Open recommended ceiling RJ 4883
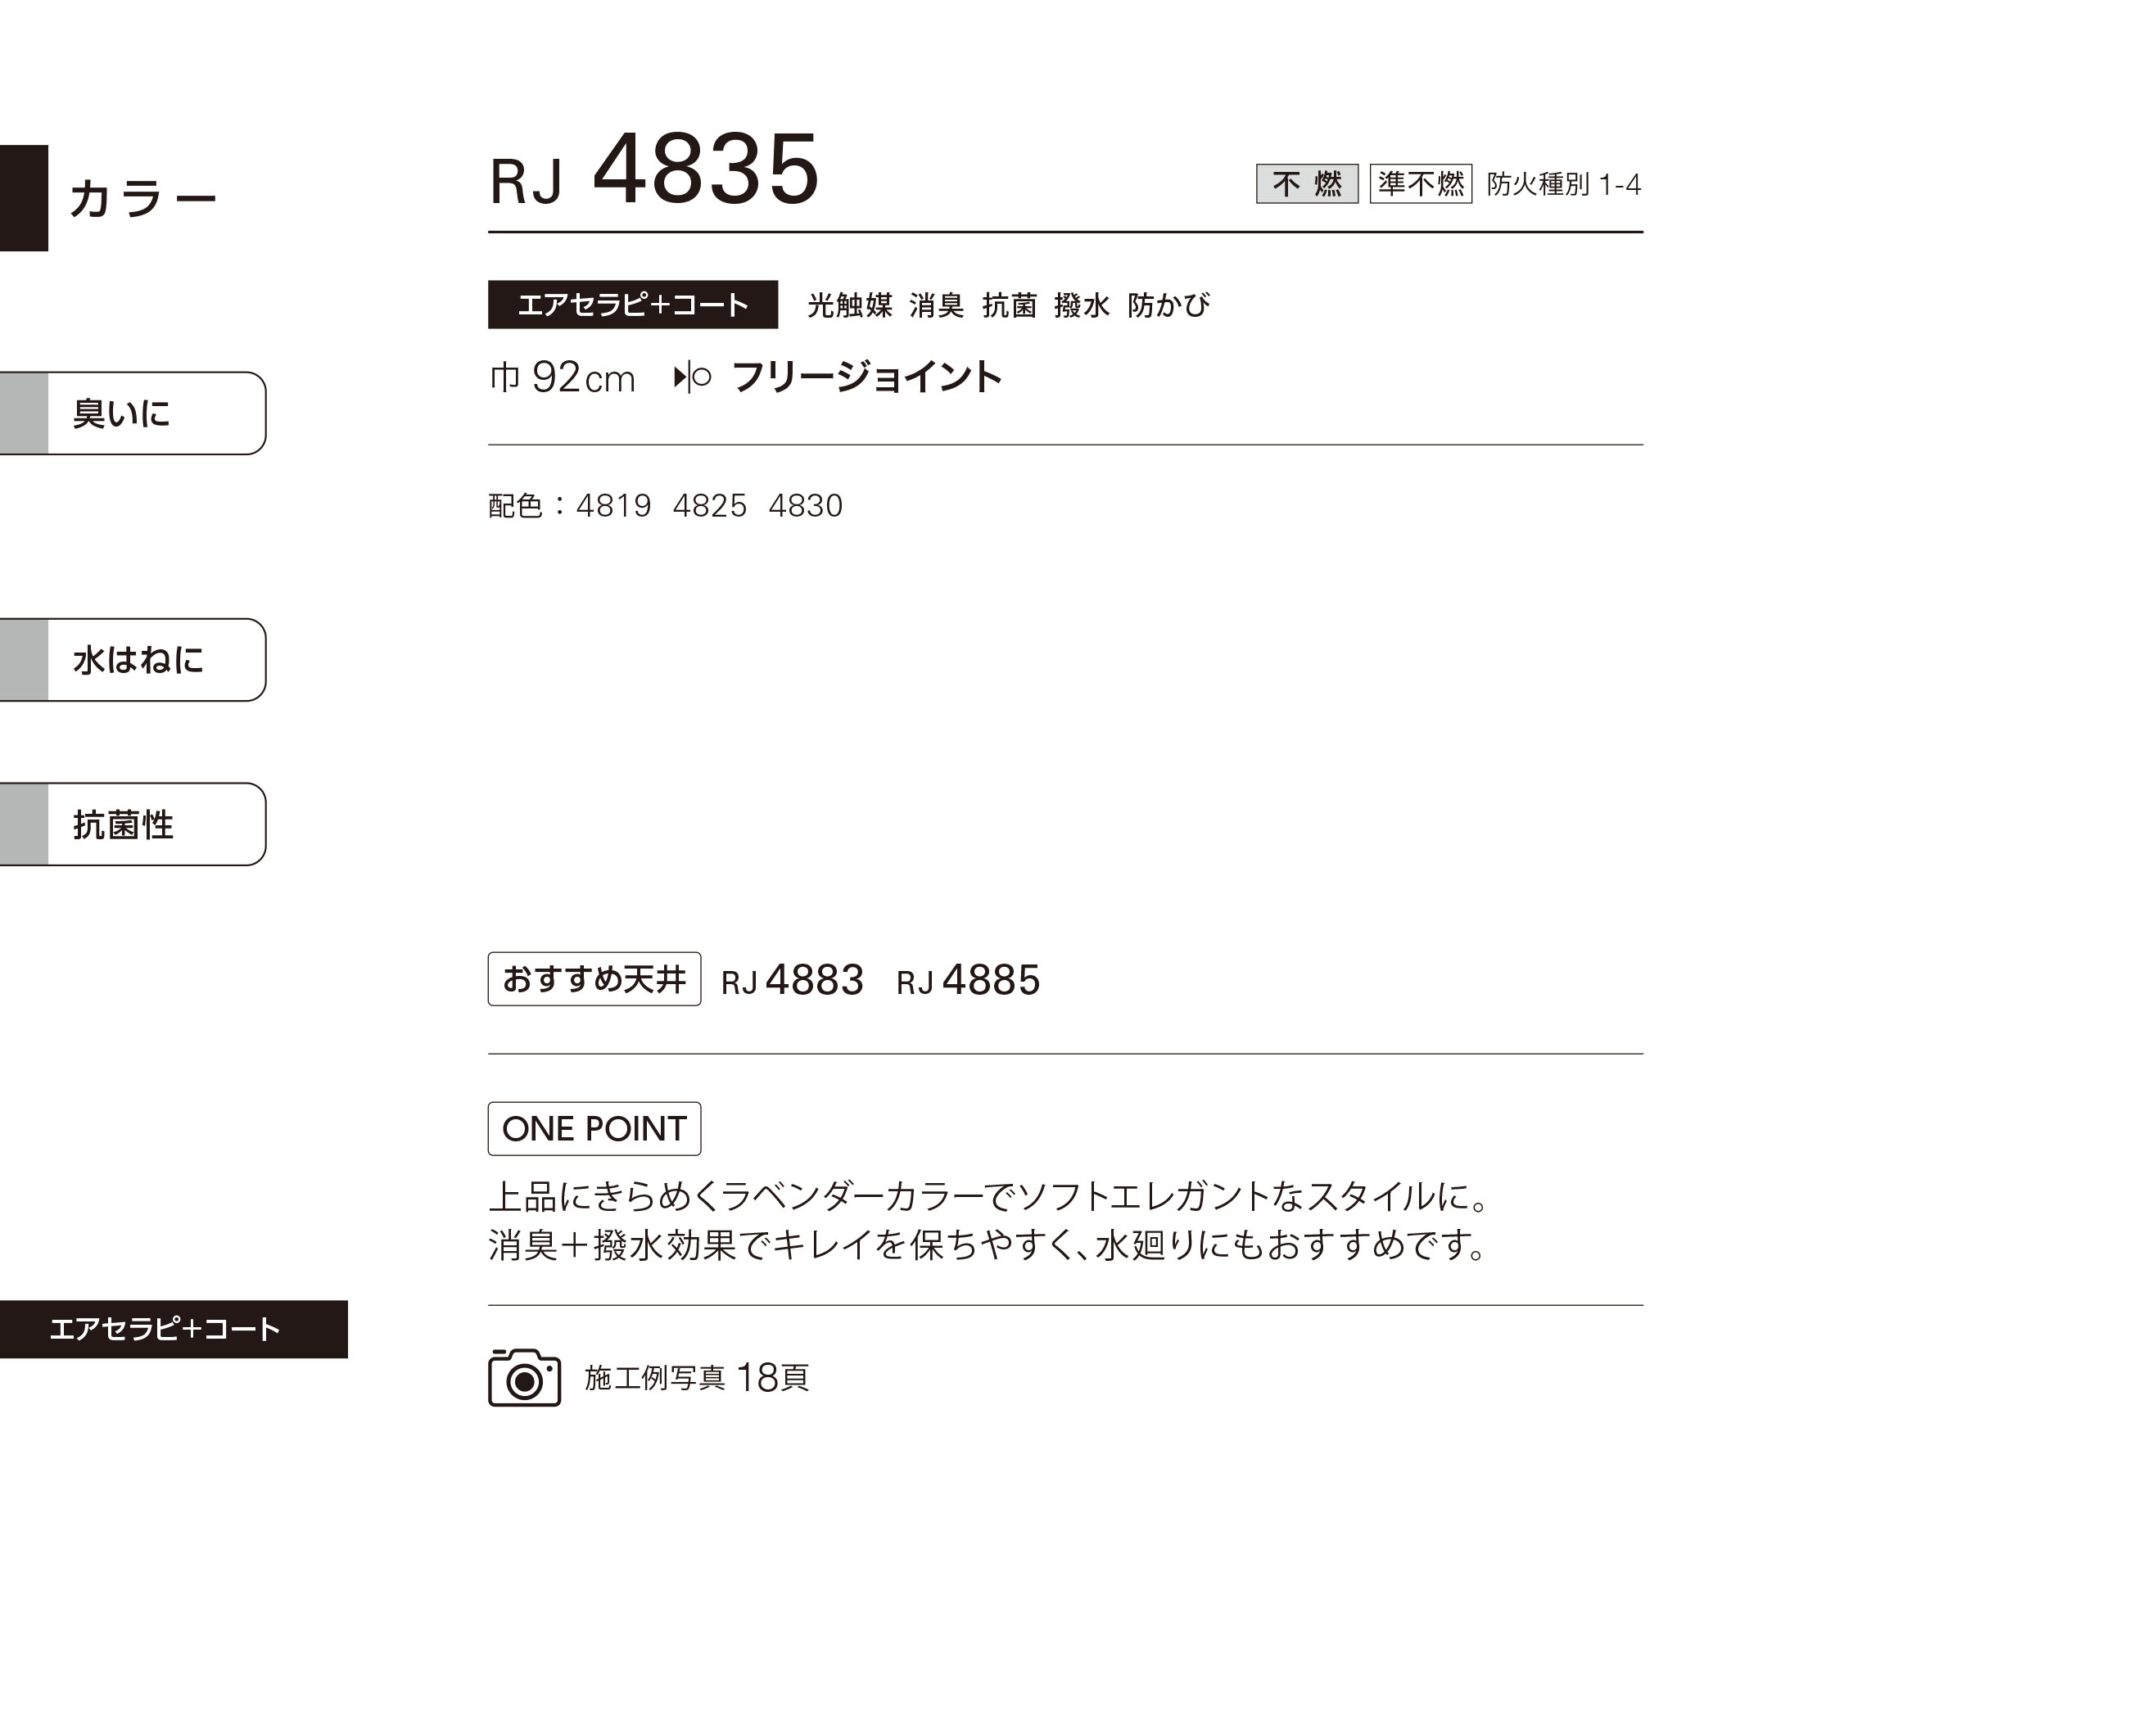 pyautogui.click(x=792, y=980)
